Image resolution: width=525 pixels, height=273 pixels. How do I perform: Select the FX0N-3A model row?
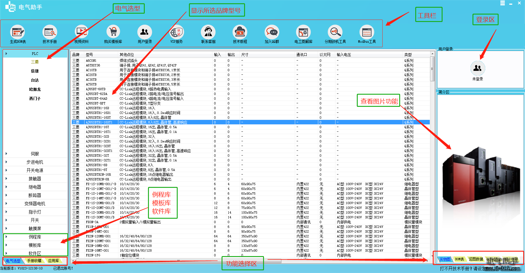[x=250, y=222]
